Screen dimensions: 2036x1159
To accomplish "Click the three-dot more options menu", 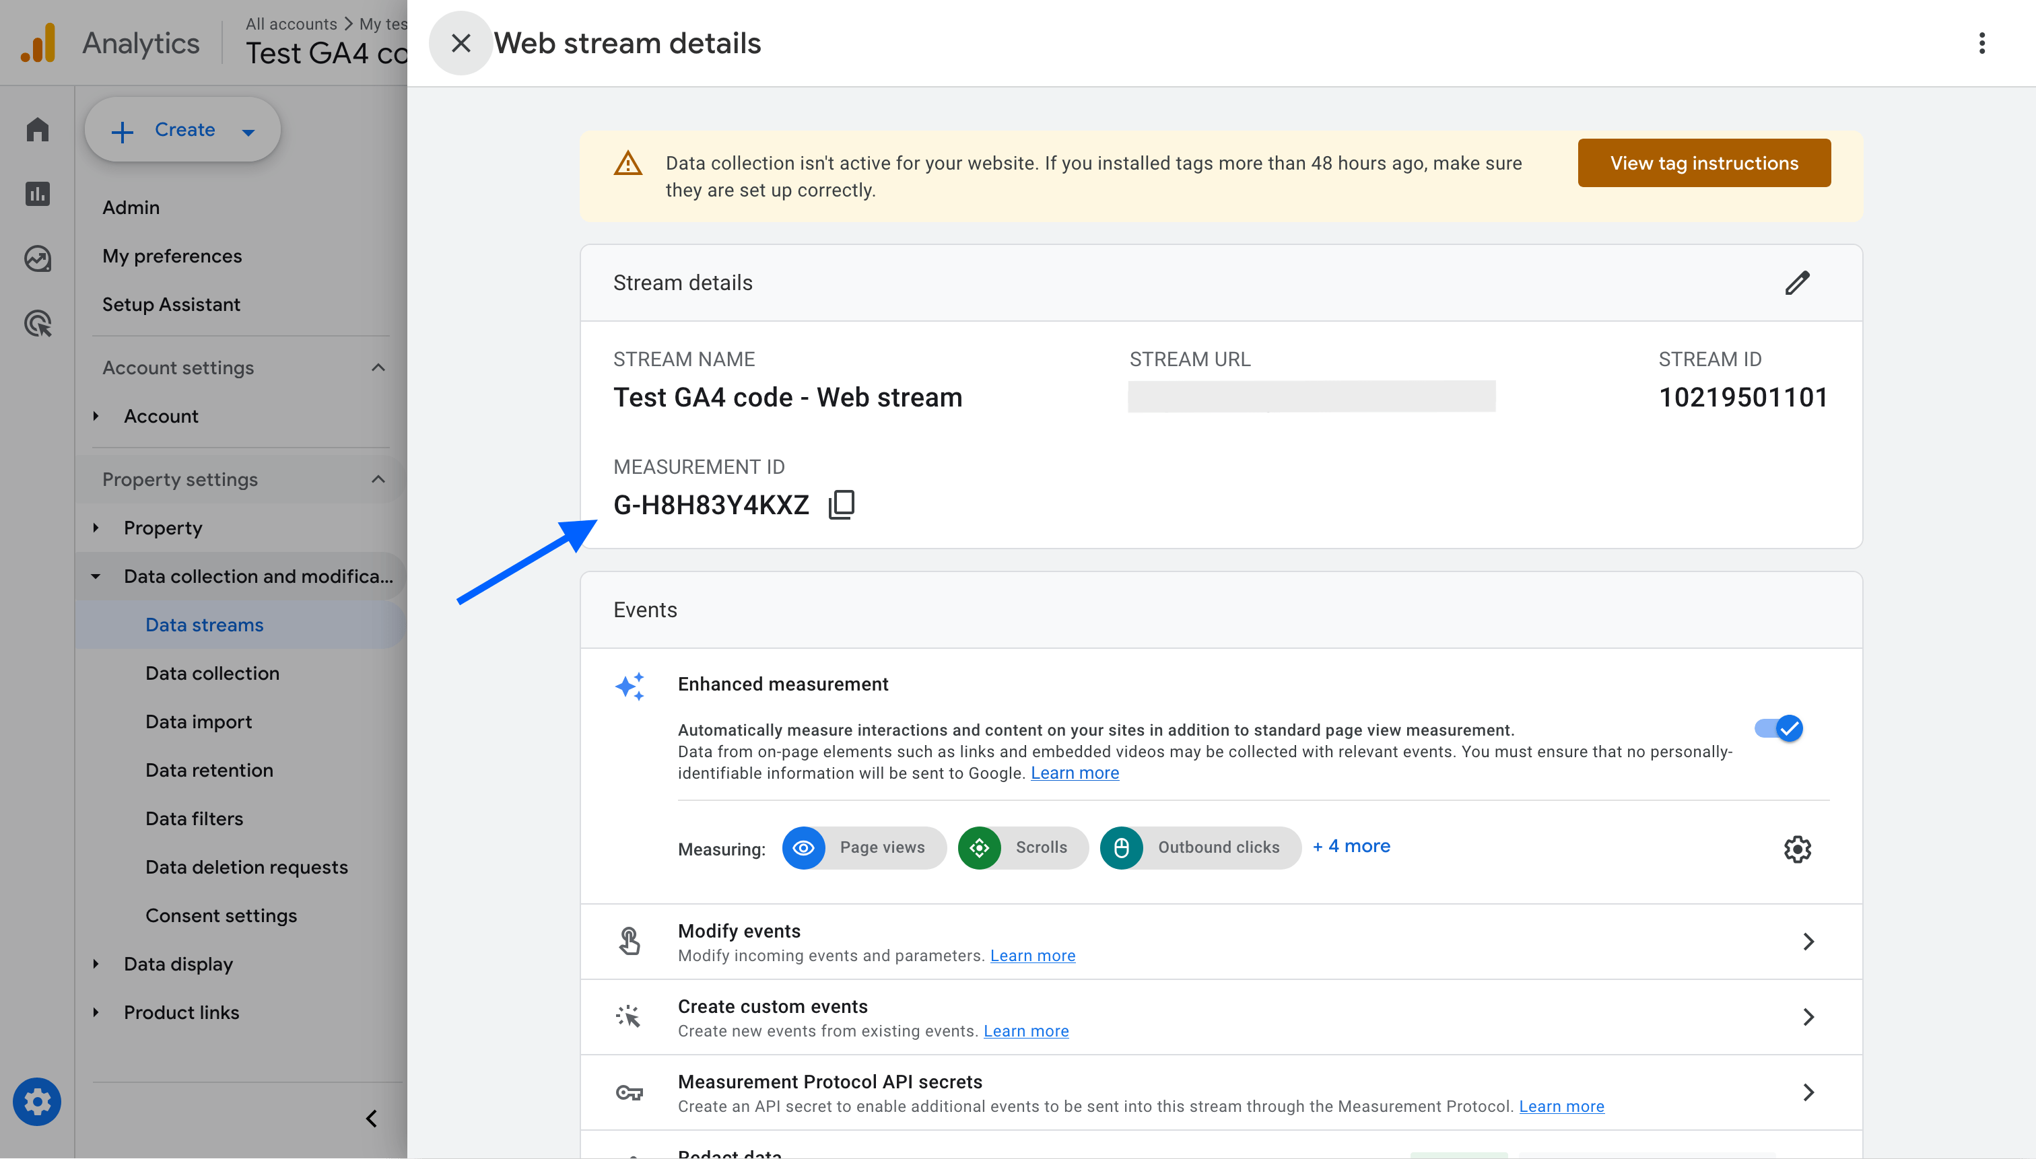I will [1981, 43].
